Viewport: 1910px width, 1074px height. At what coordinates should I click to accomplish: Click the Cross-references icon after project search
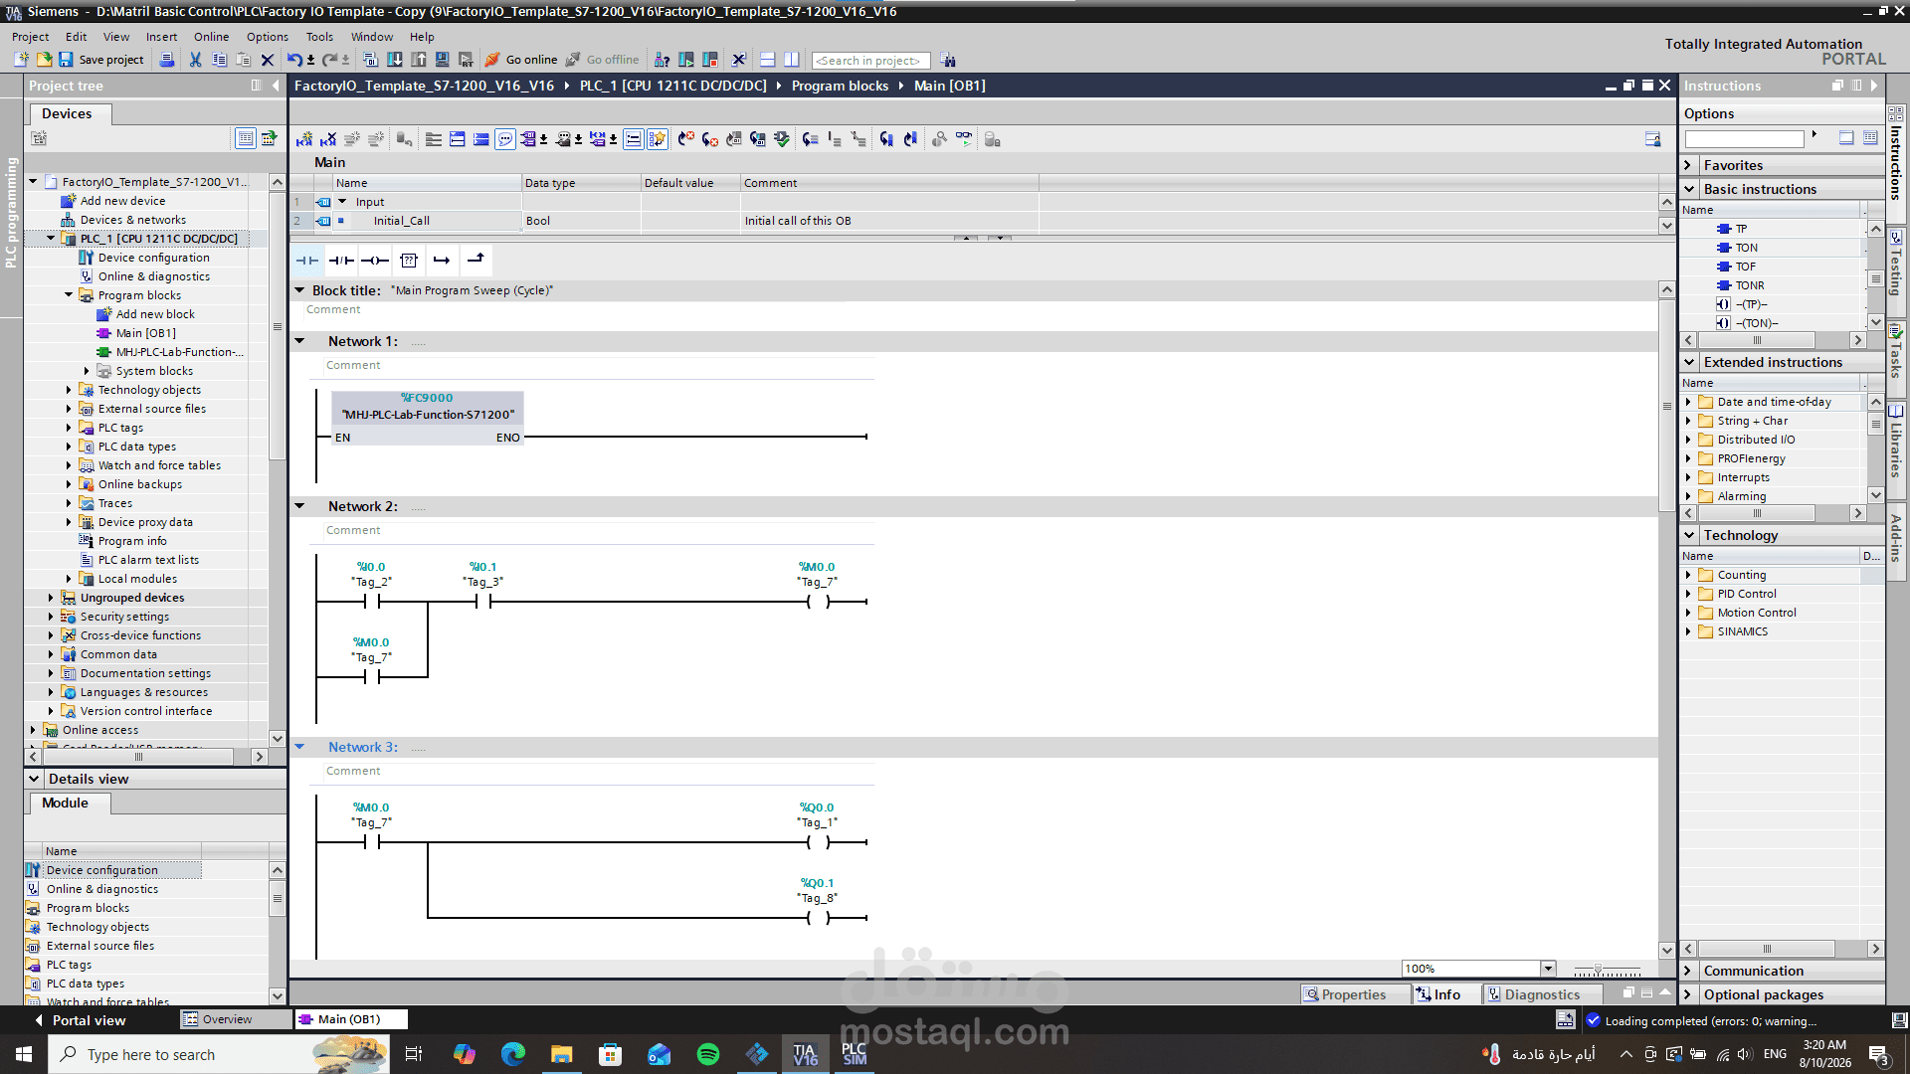coord(948,60)
